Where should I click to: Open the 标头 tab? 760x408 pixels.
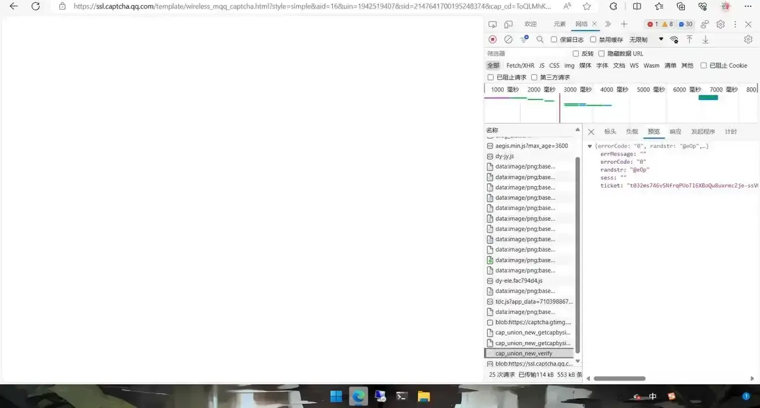[x=610, y=132]
